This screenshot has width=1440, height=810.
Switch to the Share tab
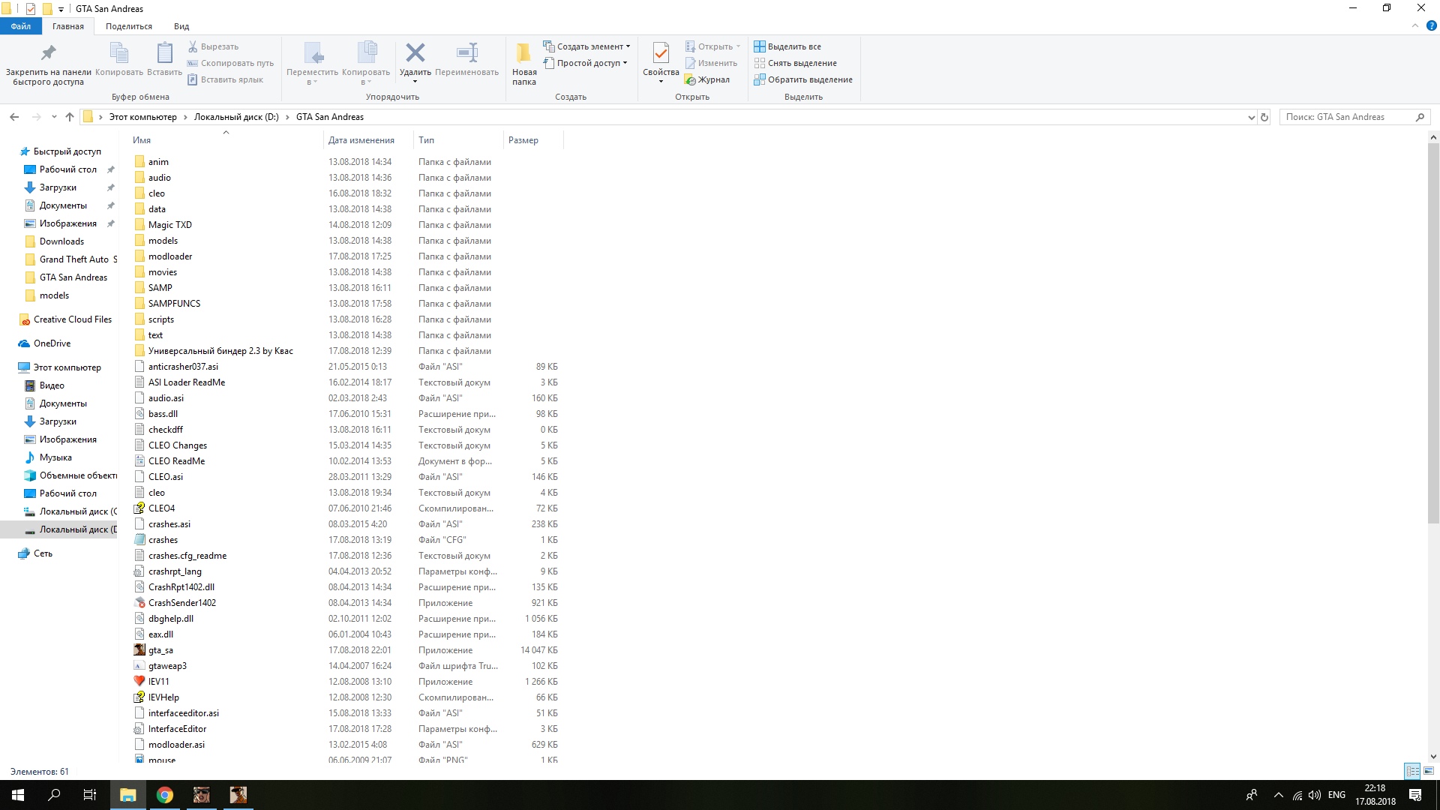129,26
